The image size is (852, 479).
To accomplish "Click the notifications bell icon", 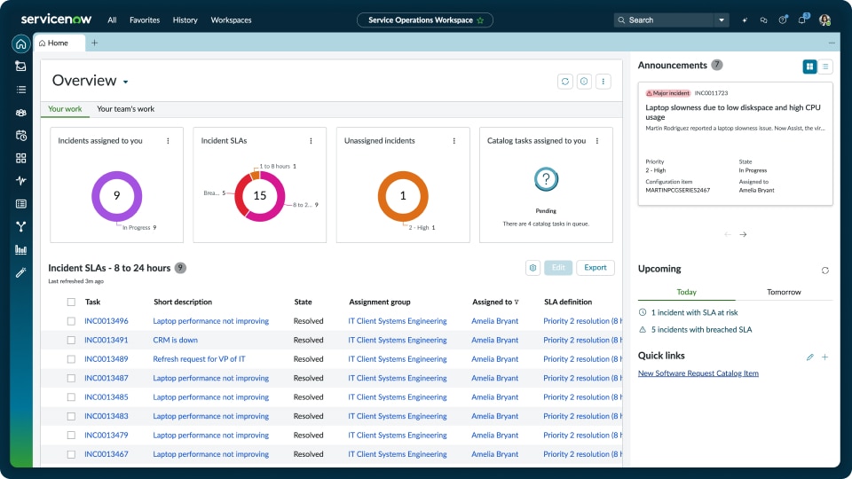I will coord(802,20).
